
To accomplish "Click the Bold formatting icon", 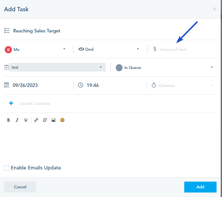I will click(x=8, y=120).
